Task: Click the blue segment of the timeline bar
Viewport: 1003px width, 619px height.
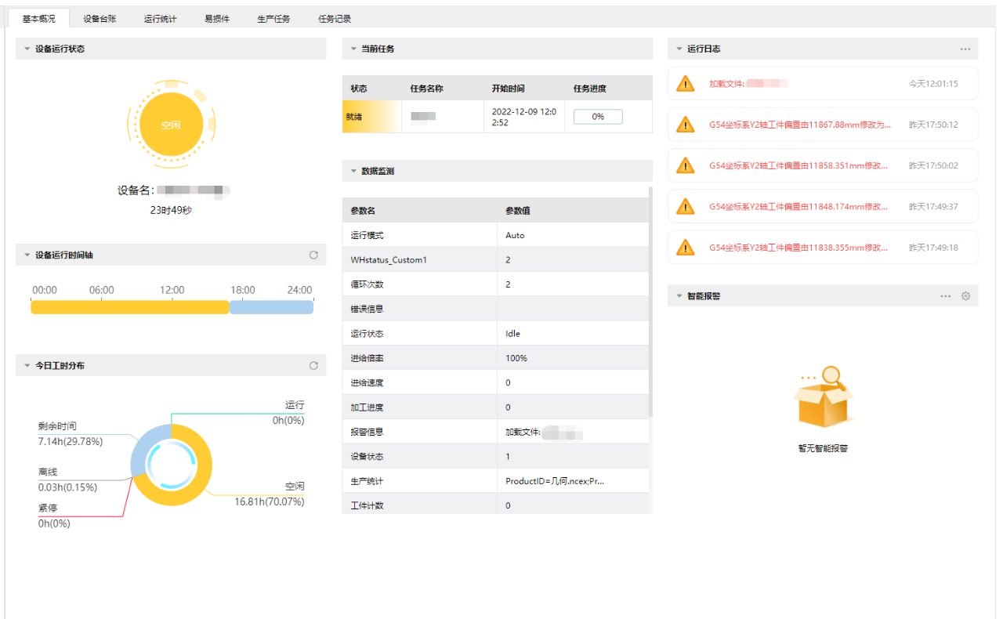Action: tap(271, 307)
